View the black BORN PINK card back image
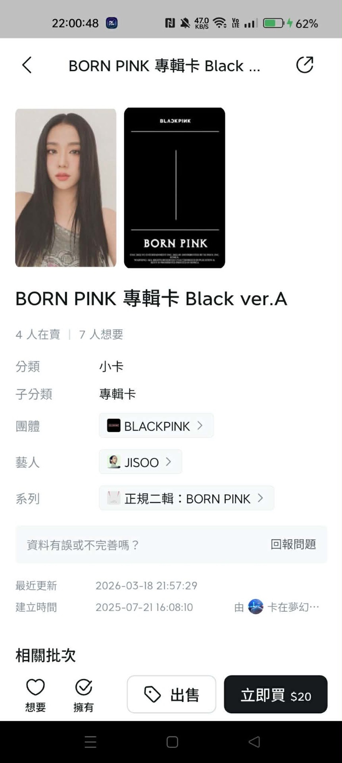 pos(175,188)
